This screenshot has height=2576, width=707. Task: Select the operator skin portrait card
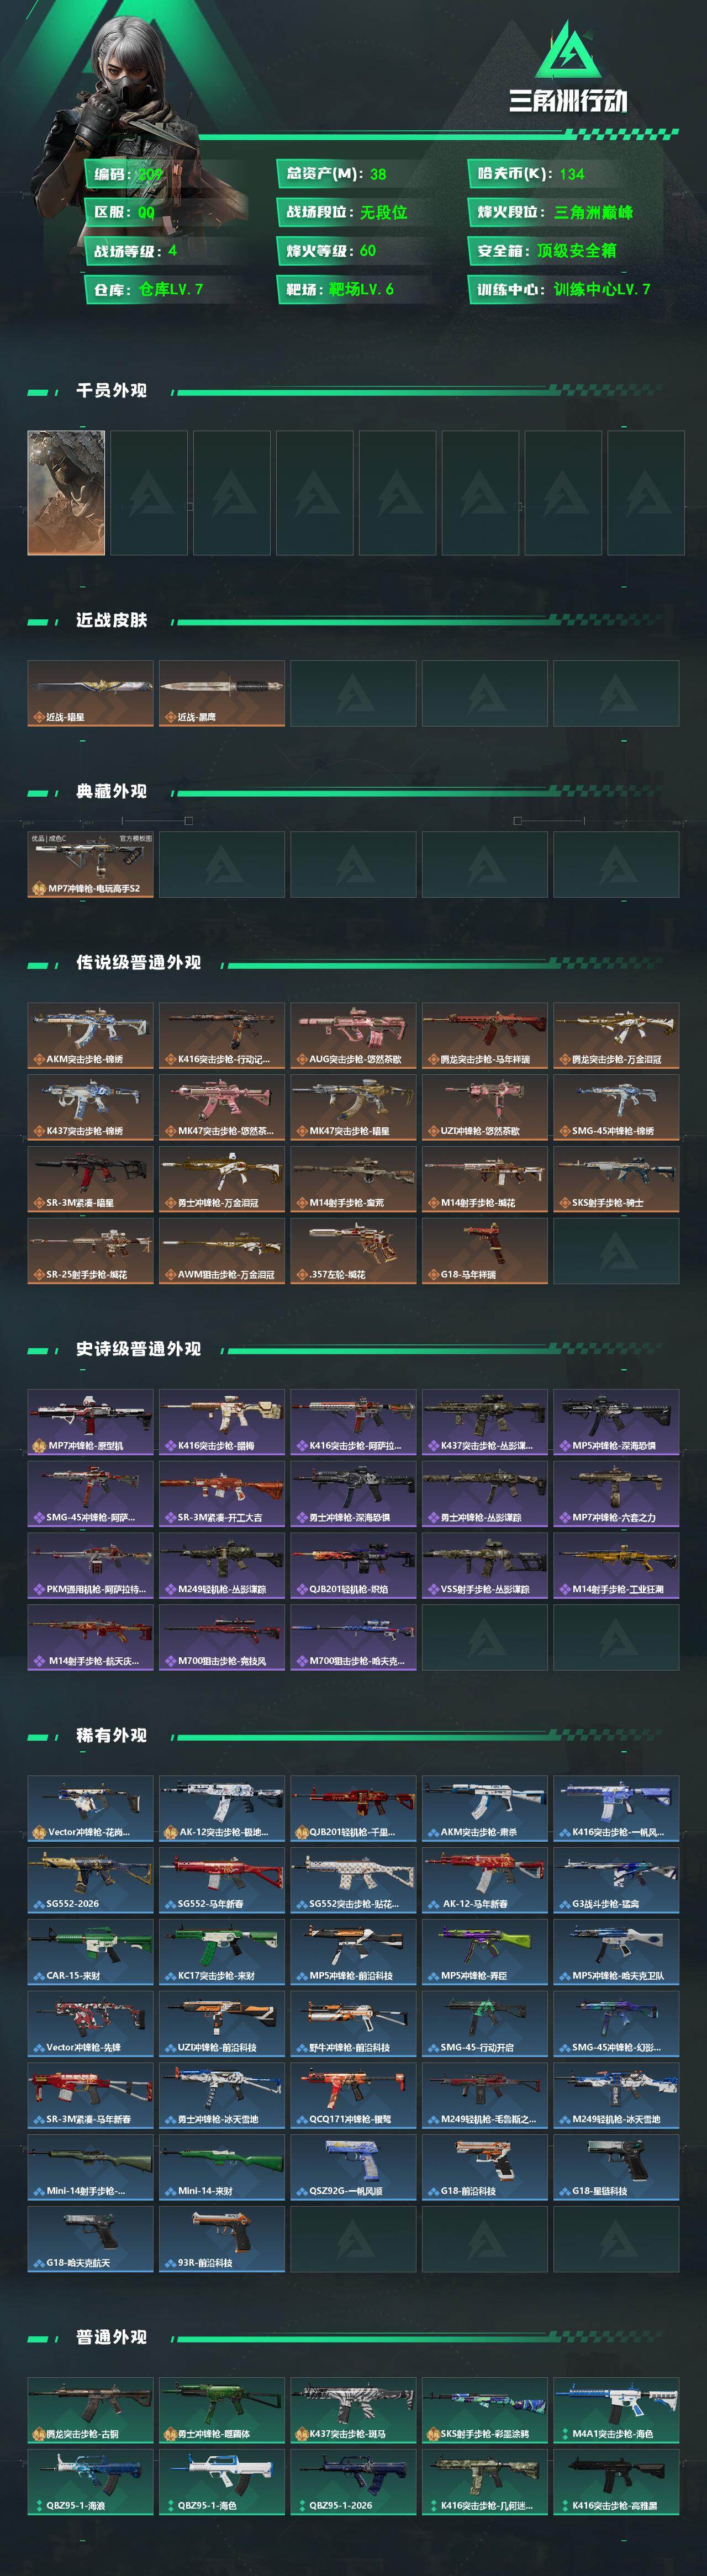66,493
